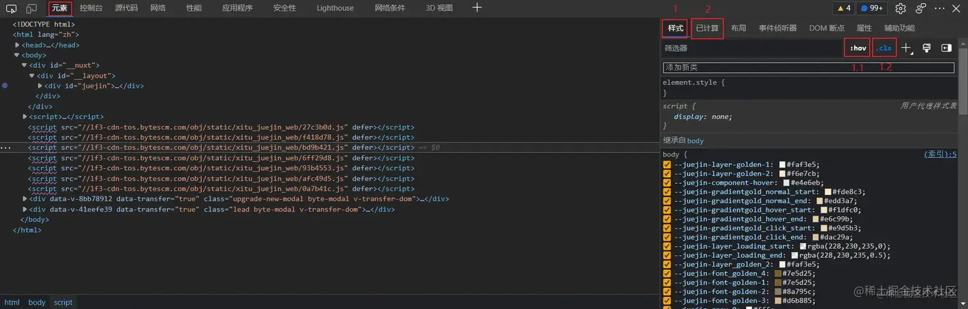The image size is (968, 309).
Task: Select html in the breadcrumb bar
Action: (x=12, y=302)
